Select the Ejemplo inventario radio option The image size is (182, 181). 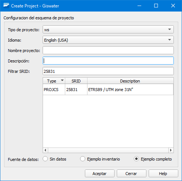[83, 159]
